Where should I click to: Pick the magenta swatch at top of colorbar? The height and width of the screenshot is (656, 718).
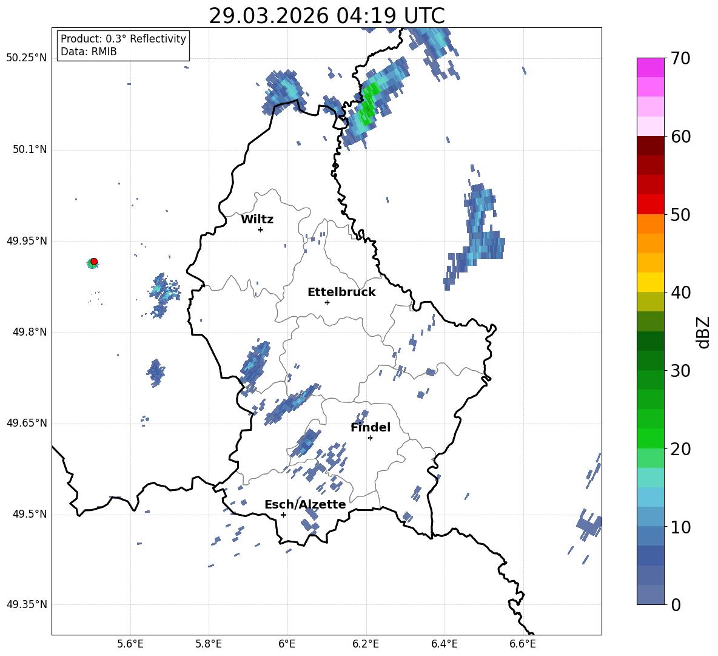pyautogui.click(x=651, y=67)
